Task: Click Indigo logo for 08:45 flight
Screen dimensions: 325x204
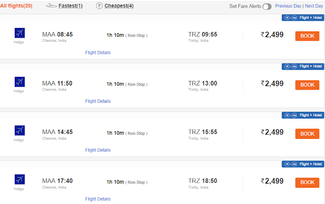Action: (x=20, y=33)
